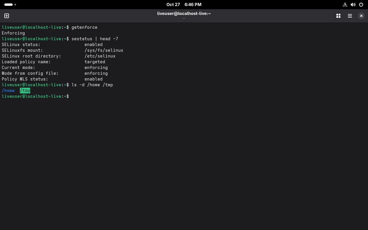The width and height of the screenshot is (368, 230).
Task: Click the '/sys/fs/selinux' mount value
Action: click(x=104, y=50)
